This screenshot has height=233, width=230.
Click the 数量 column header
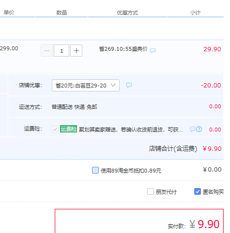[61, 13]
